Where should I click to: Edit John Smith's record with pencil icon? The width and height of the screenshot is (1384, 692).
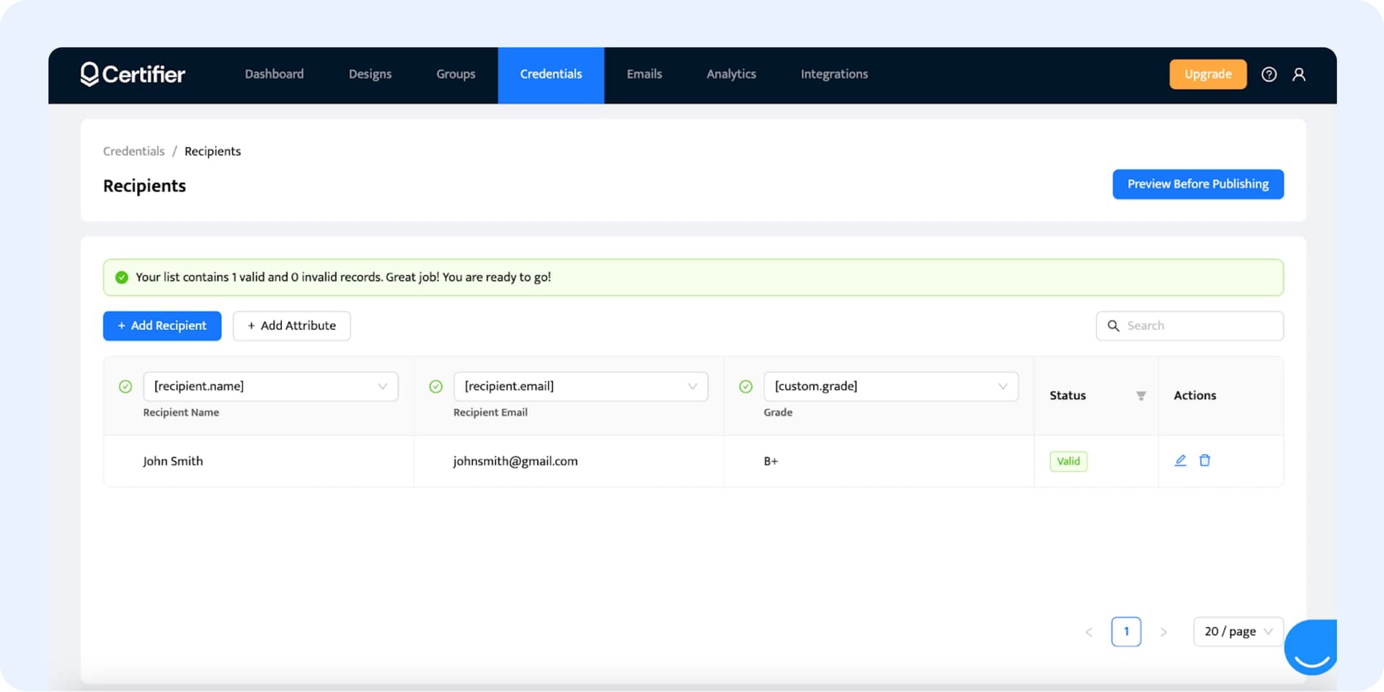[x=1180, y=460]
